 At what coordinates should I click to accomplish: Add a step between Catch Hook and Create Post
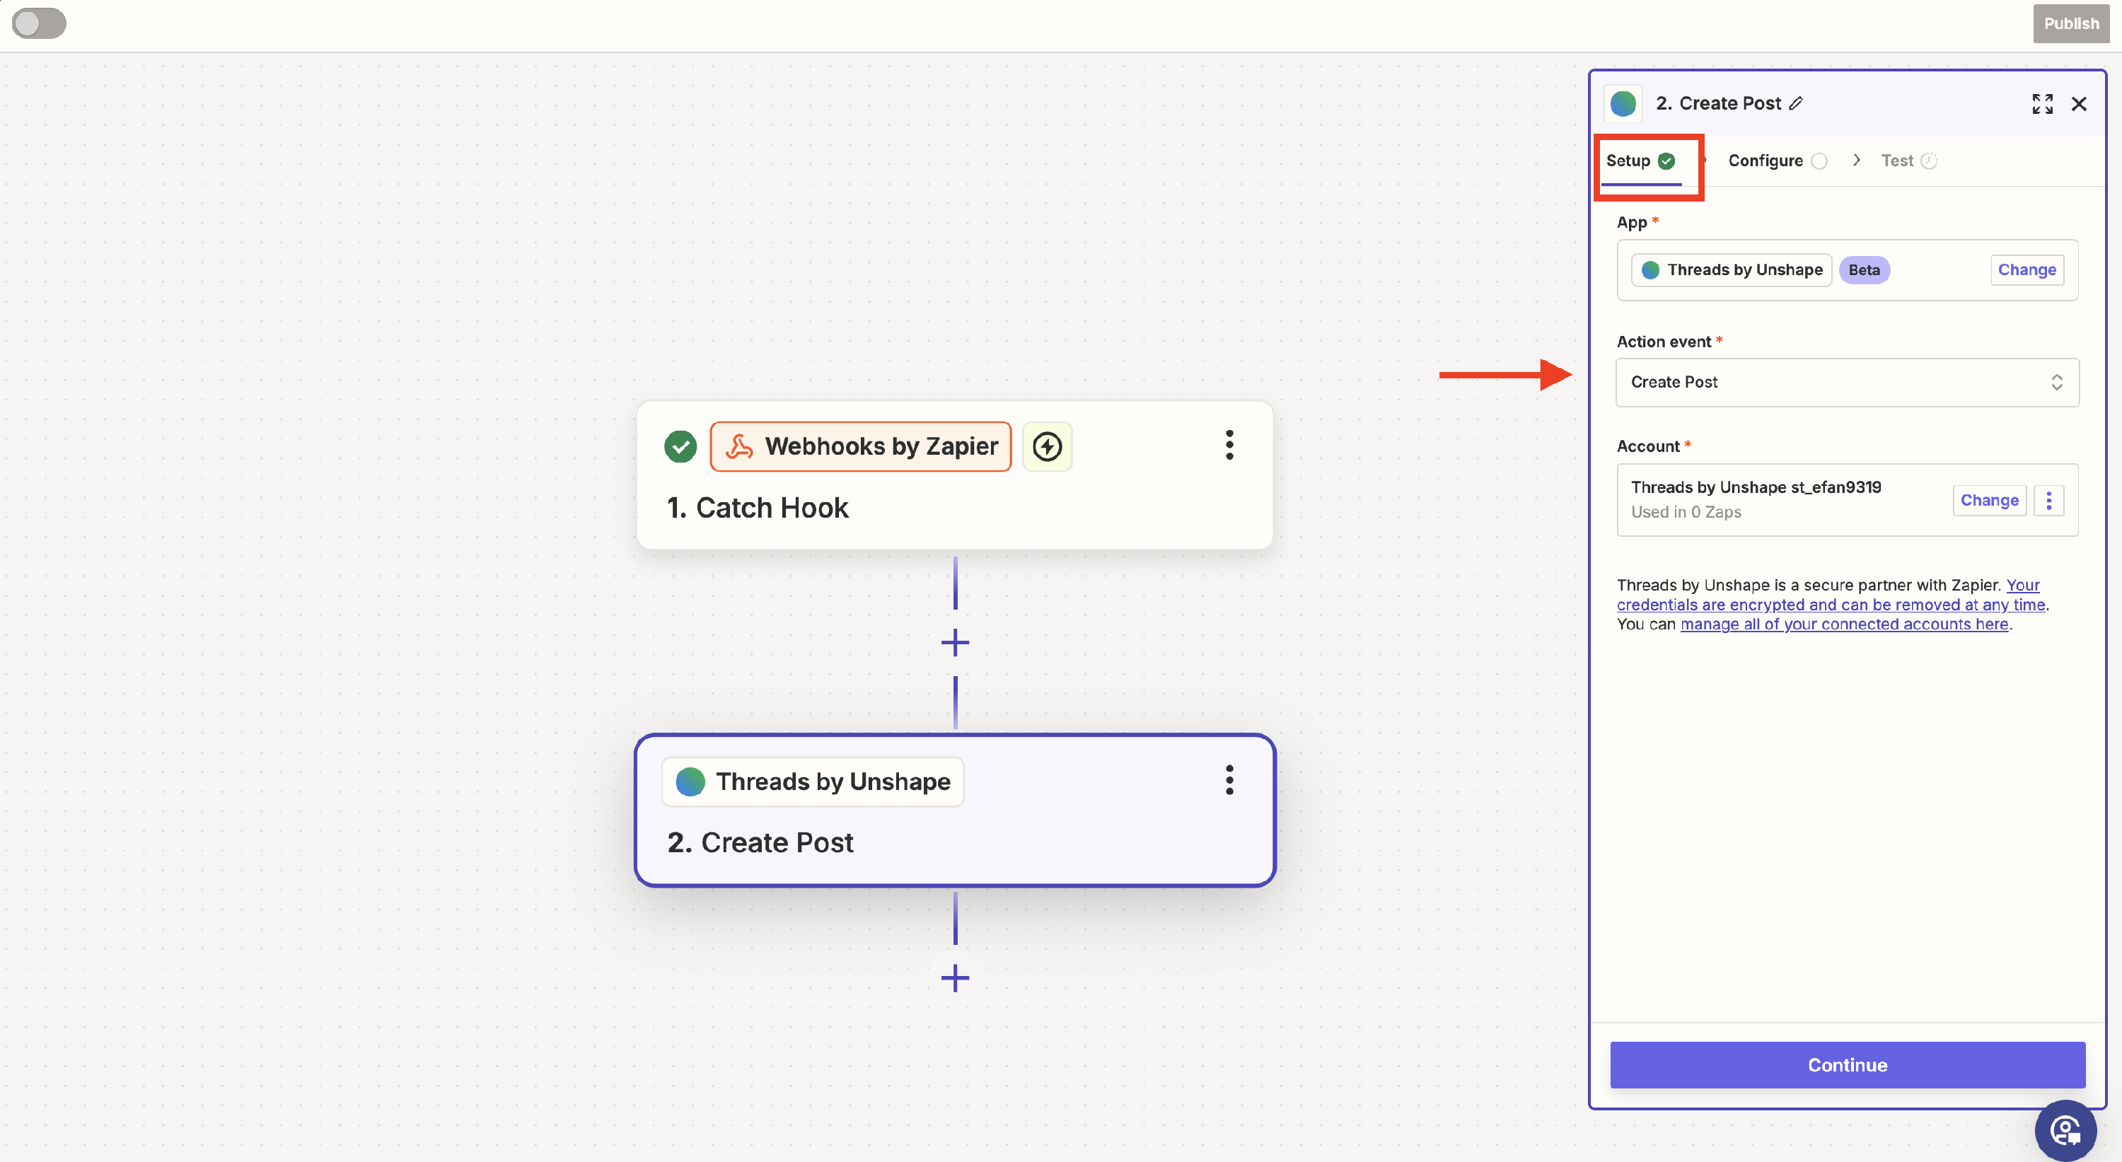click(955, 642)
